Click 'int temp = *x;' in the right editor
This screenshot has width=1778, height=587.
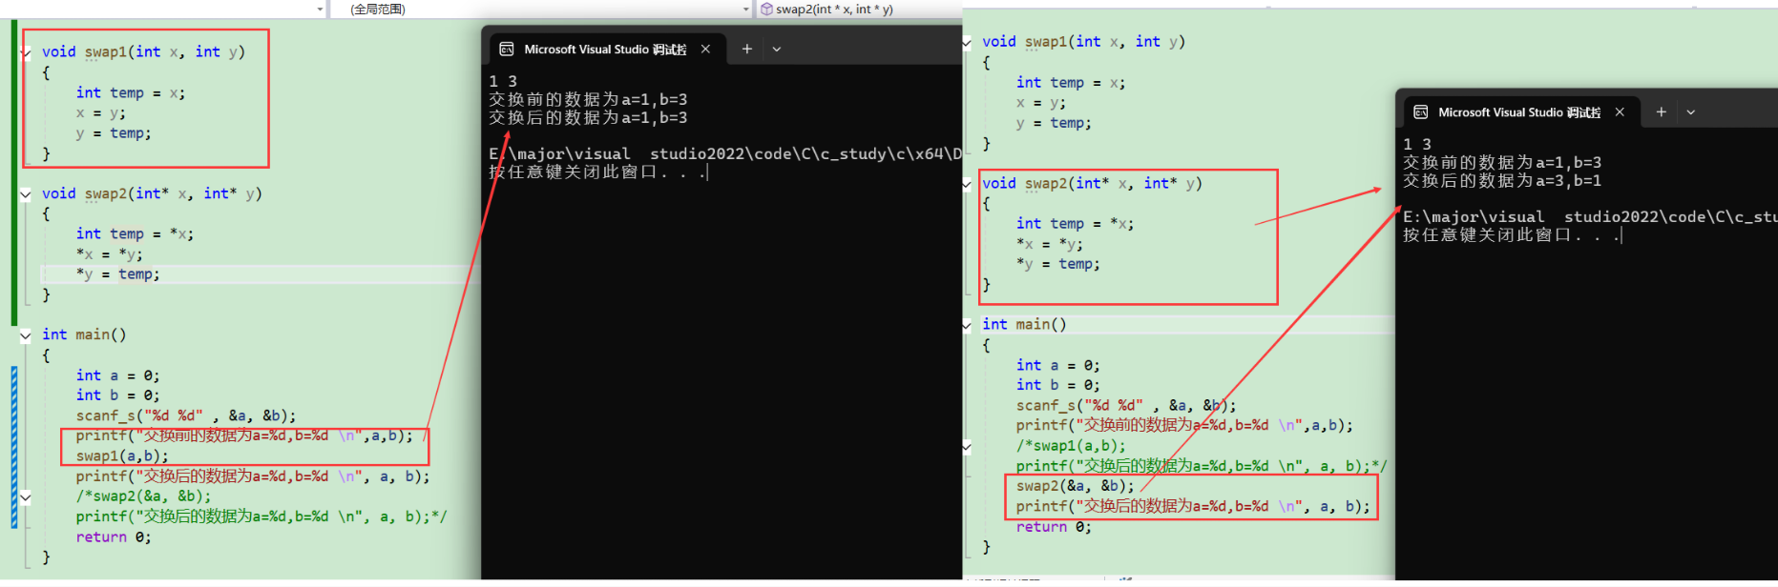tap(1076, 224)
